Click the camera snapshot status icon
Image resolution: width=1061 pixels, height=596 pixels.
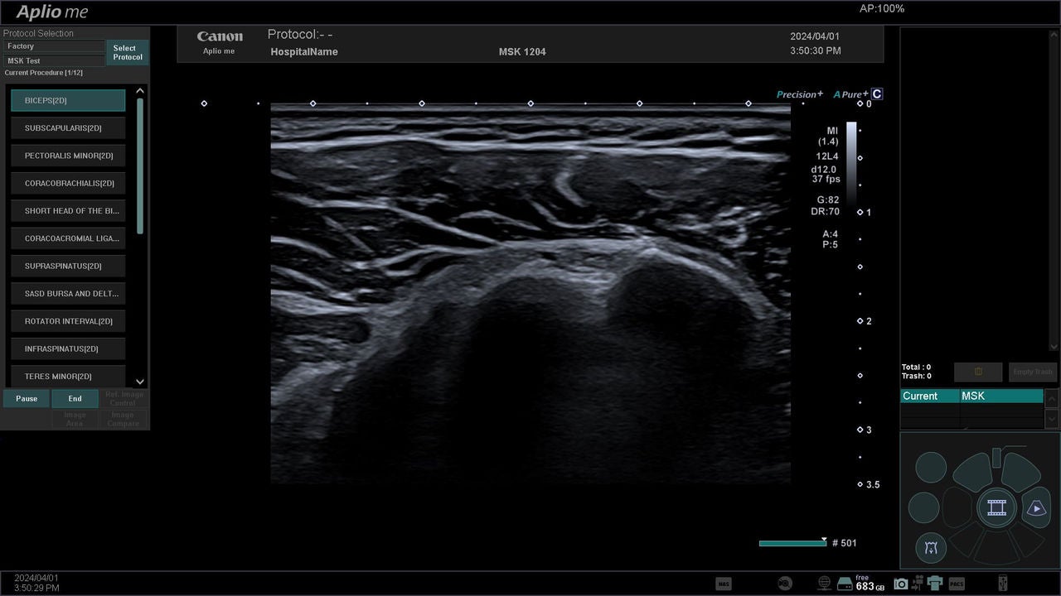pos(901,584)
